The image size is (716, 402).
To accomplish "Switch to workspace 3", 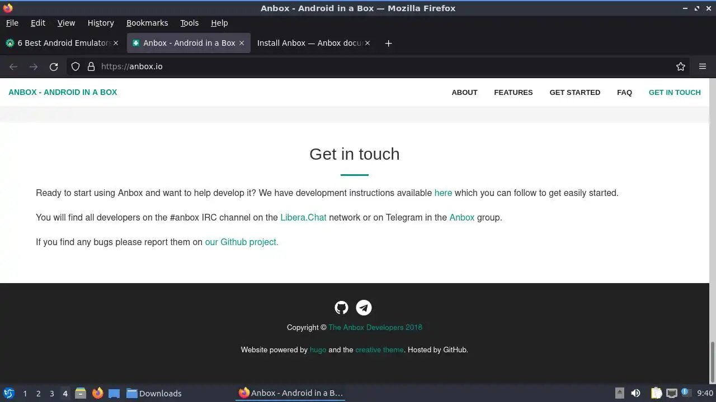I will 51,394.
